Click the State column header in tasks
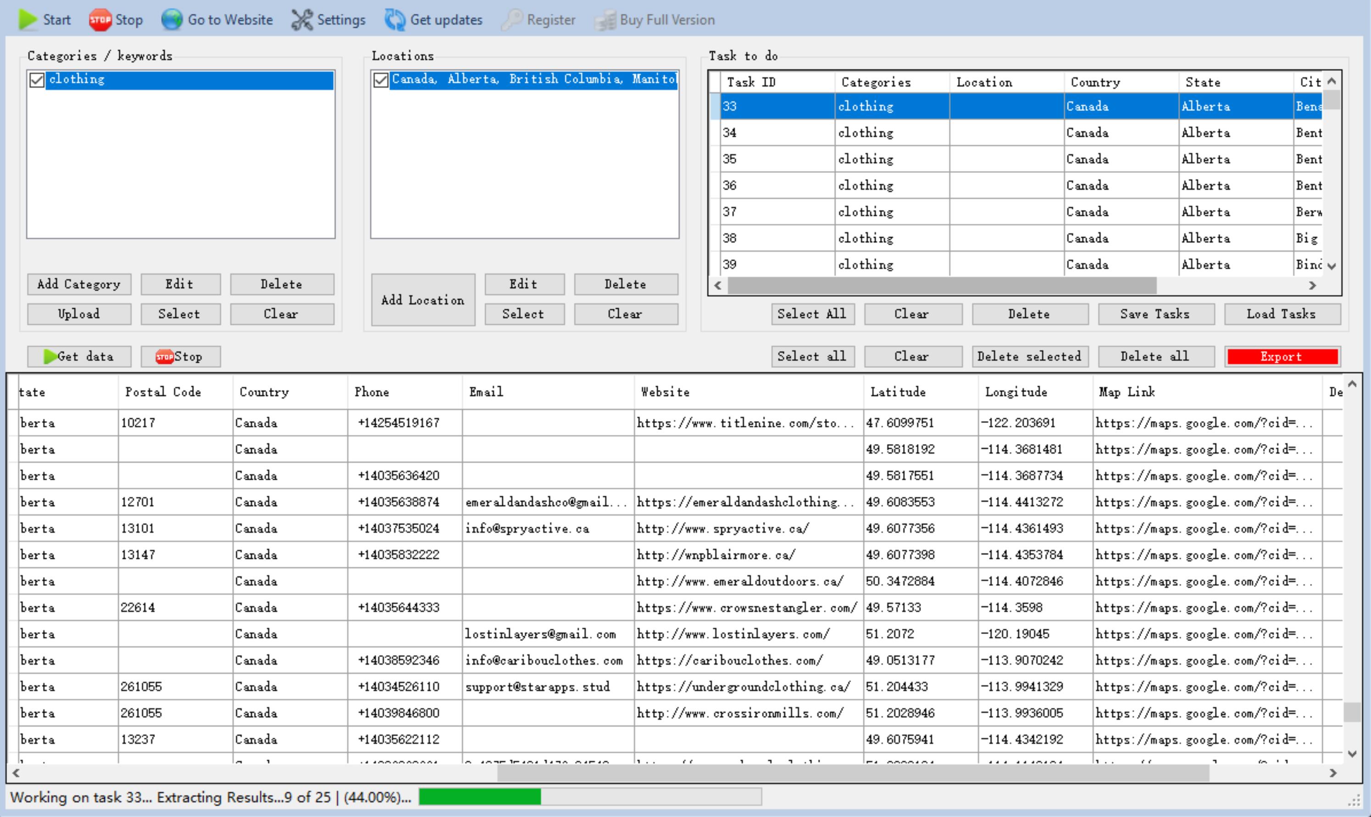 pos(1236,82)
